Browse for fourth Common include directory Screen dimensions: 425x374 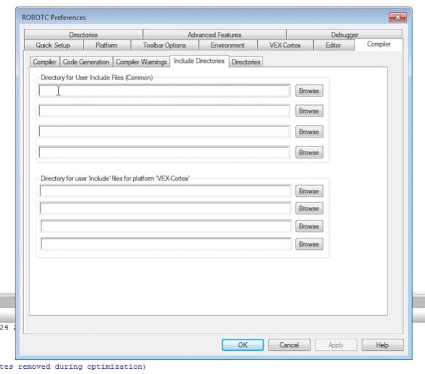[309, 152]
